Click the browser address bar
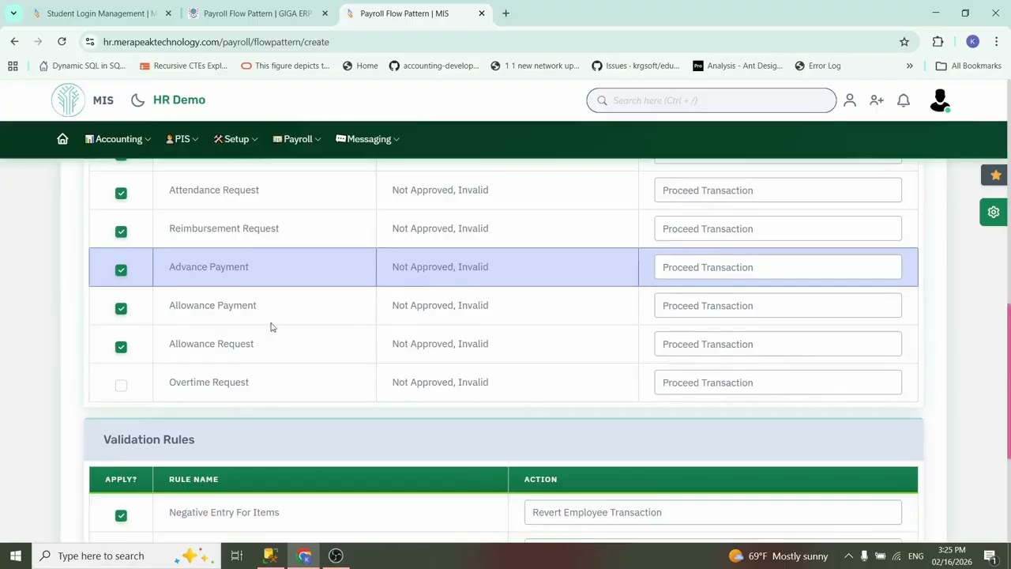This screenshot has width=1011, height=569. [490, 42]
